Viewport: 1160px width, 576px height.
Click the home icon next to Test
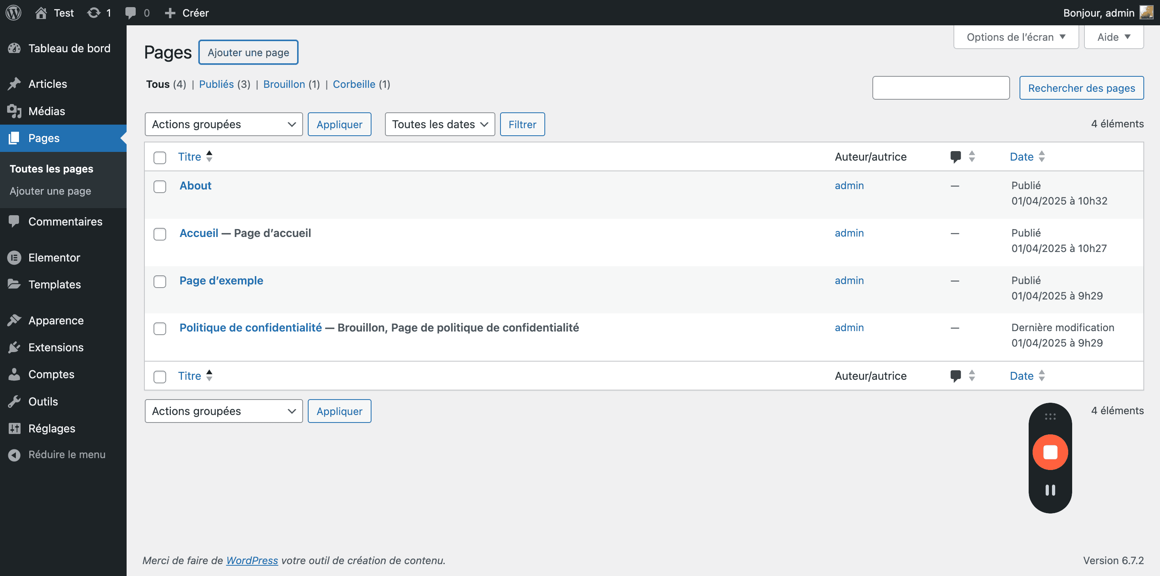[x=41, y=13]
